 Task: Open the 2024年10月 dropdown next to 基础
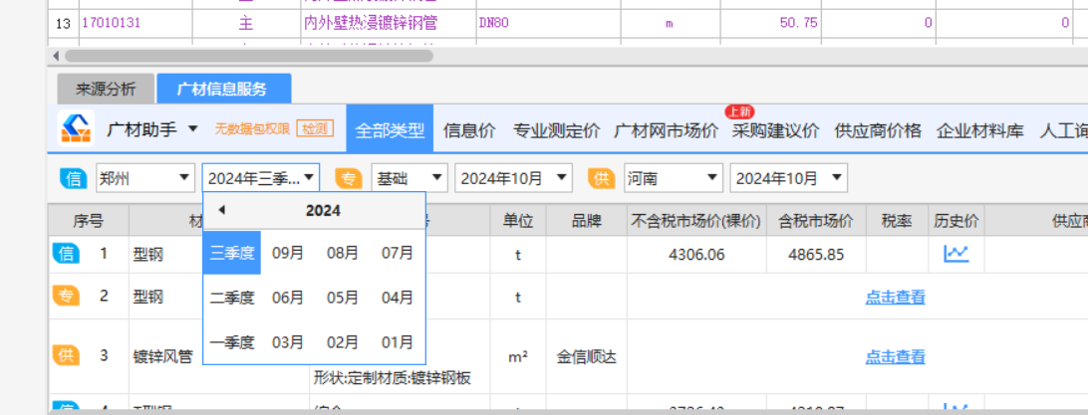[513, 178]
